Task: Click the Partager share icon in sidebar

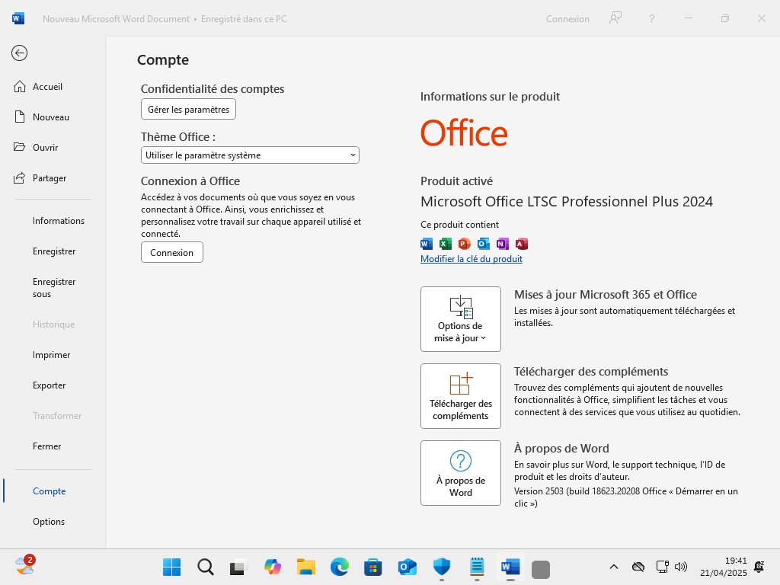Action: point(21,178)
